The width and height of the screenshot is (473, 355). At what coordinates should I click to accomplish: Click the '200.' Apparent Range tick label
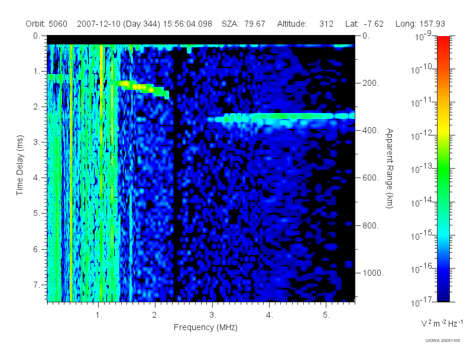(x=371, y=83)
